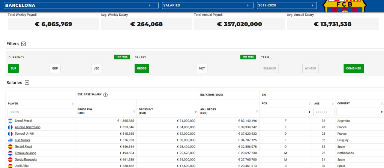Viewport: 384px width, 168px height.
Task: Sort by Adj. Gross column
Action: tap(257, 112)
